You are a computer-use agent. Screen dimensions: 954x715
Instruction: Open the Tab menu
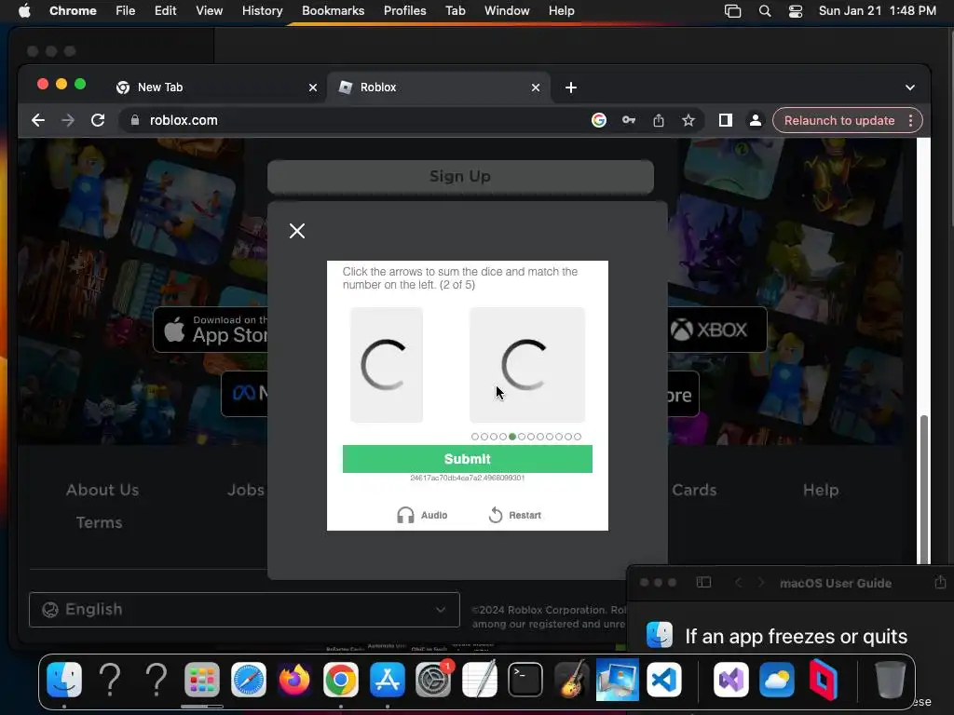[455, 10]
